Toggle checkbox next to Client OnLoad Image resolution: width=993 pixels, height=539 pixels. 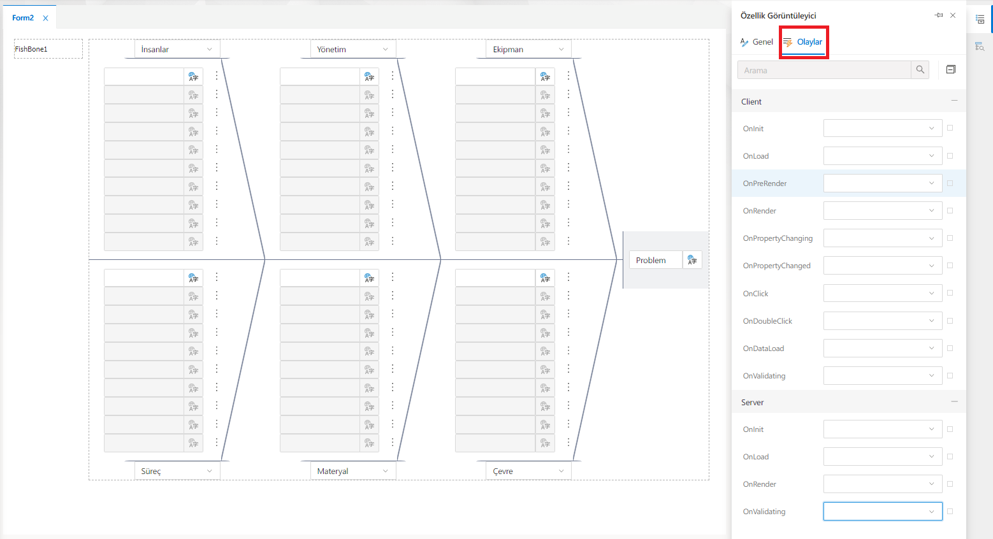click(950, 155)
